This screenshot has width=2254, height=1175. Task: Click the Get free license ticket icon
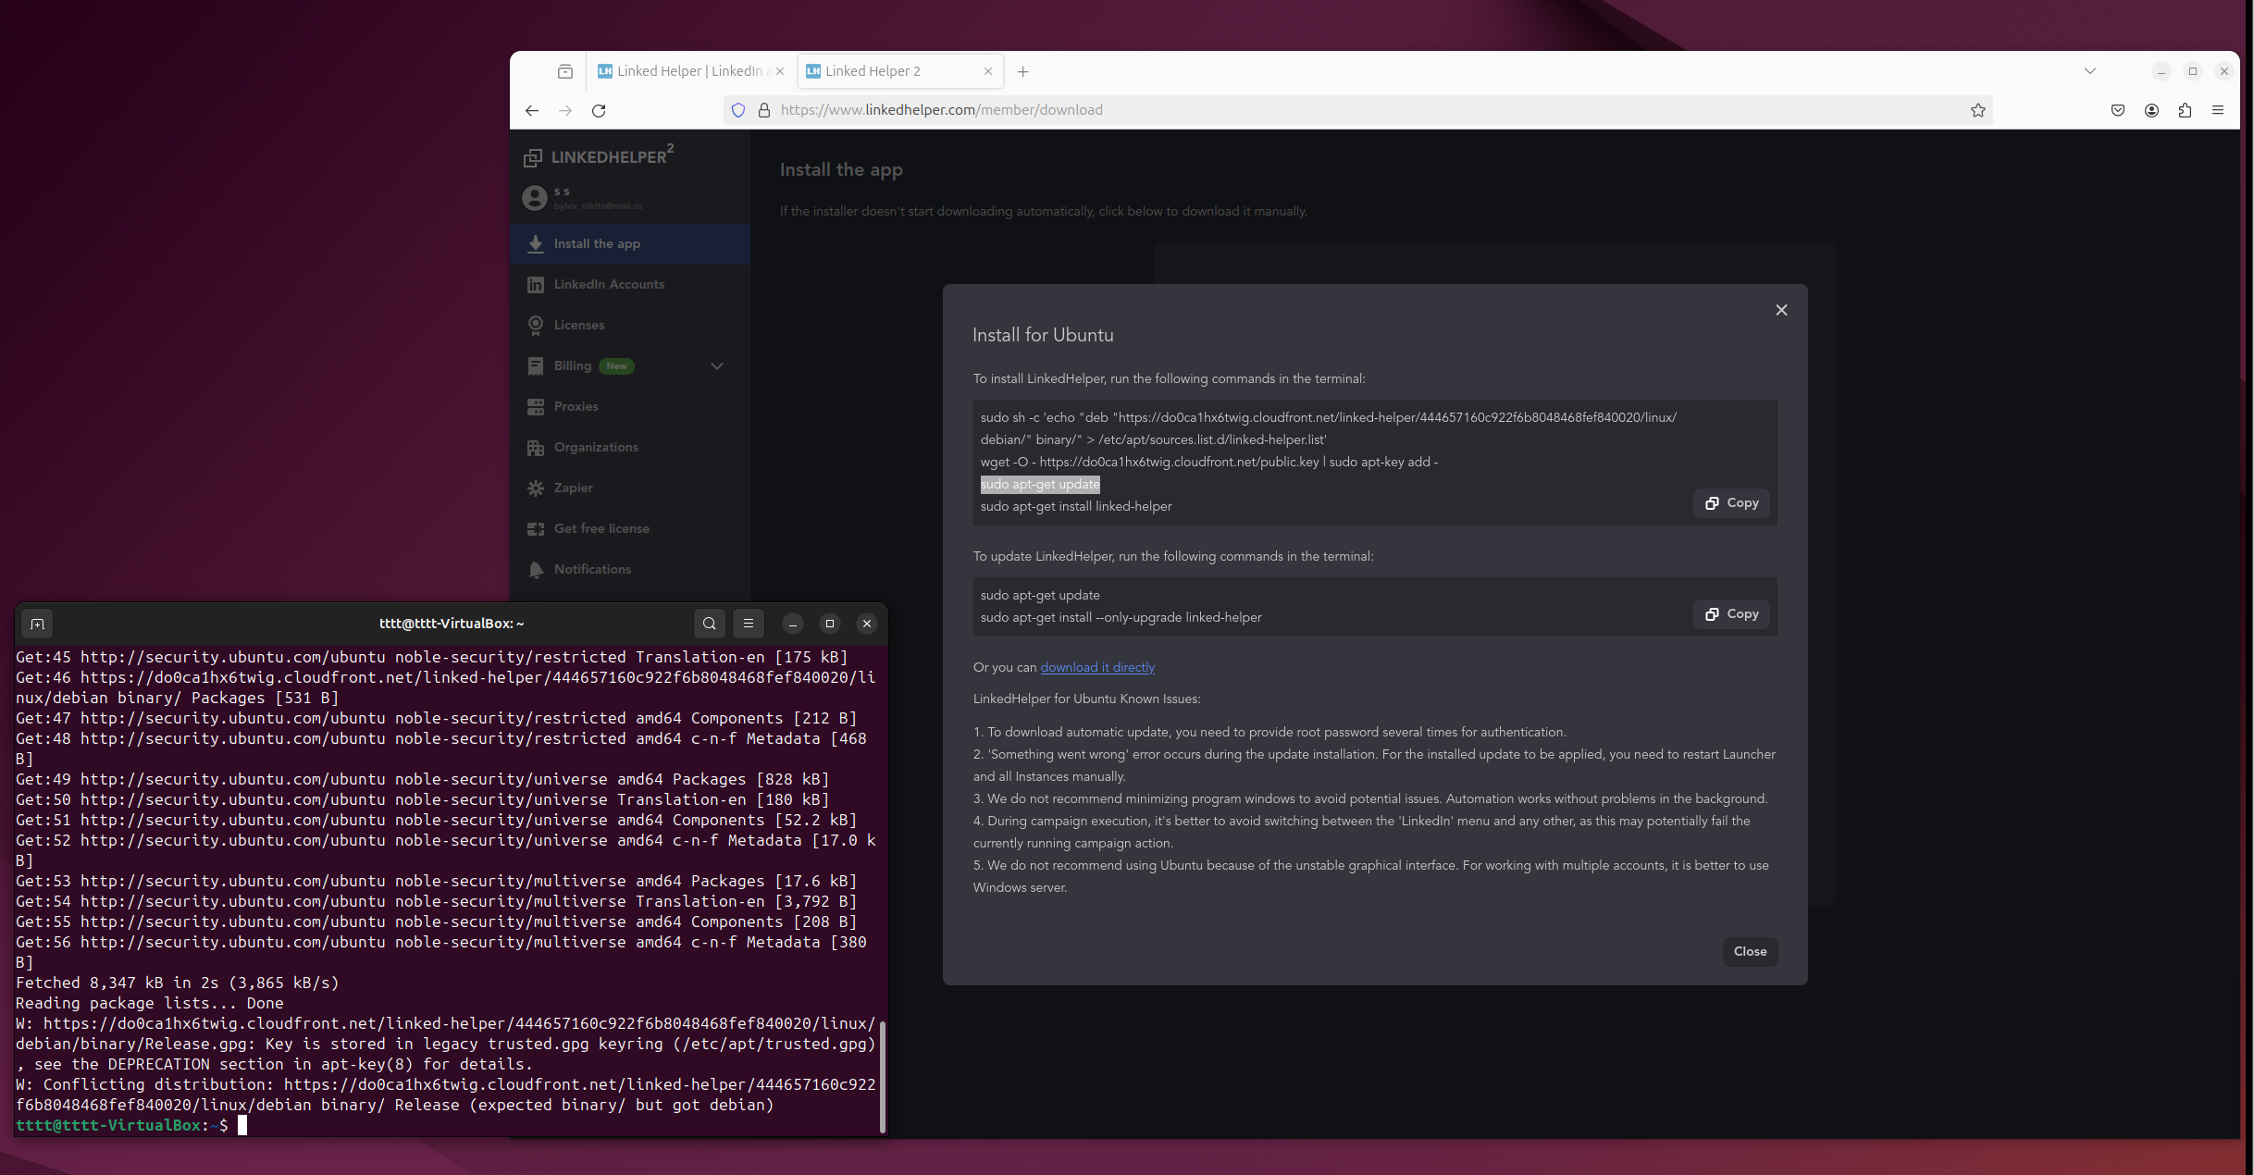coord(536,528)
